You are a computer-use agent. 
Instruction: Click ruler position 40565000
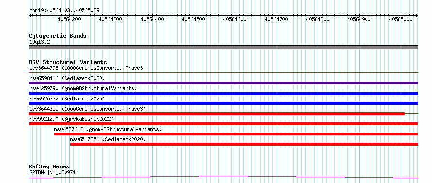tap(400, 19)
